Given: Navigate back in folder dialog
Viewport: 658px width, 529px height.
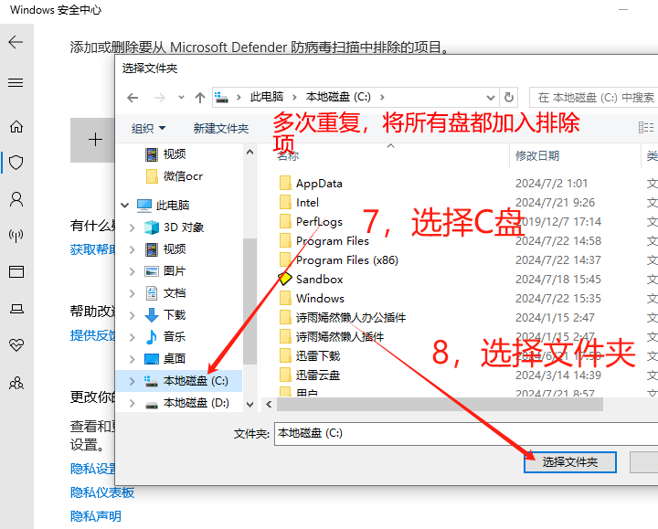Looking at the screenshot, I should point(133,98).
